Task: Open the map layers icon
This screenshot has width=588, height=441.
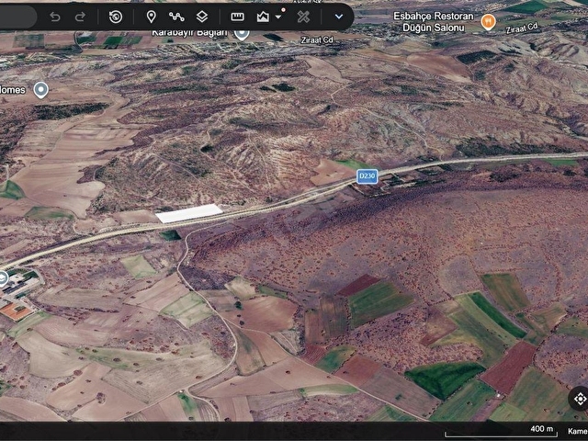Action: pos(202,17)
